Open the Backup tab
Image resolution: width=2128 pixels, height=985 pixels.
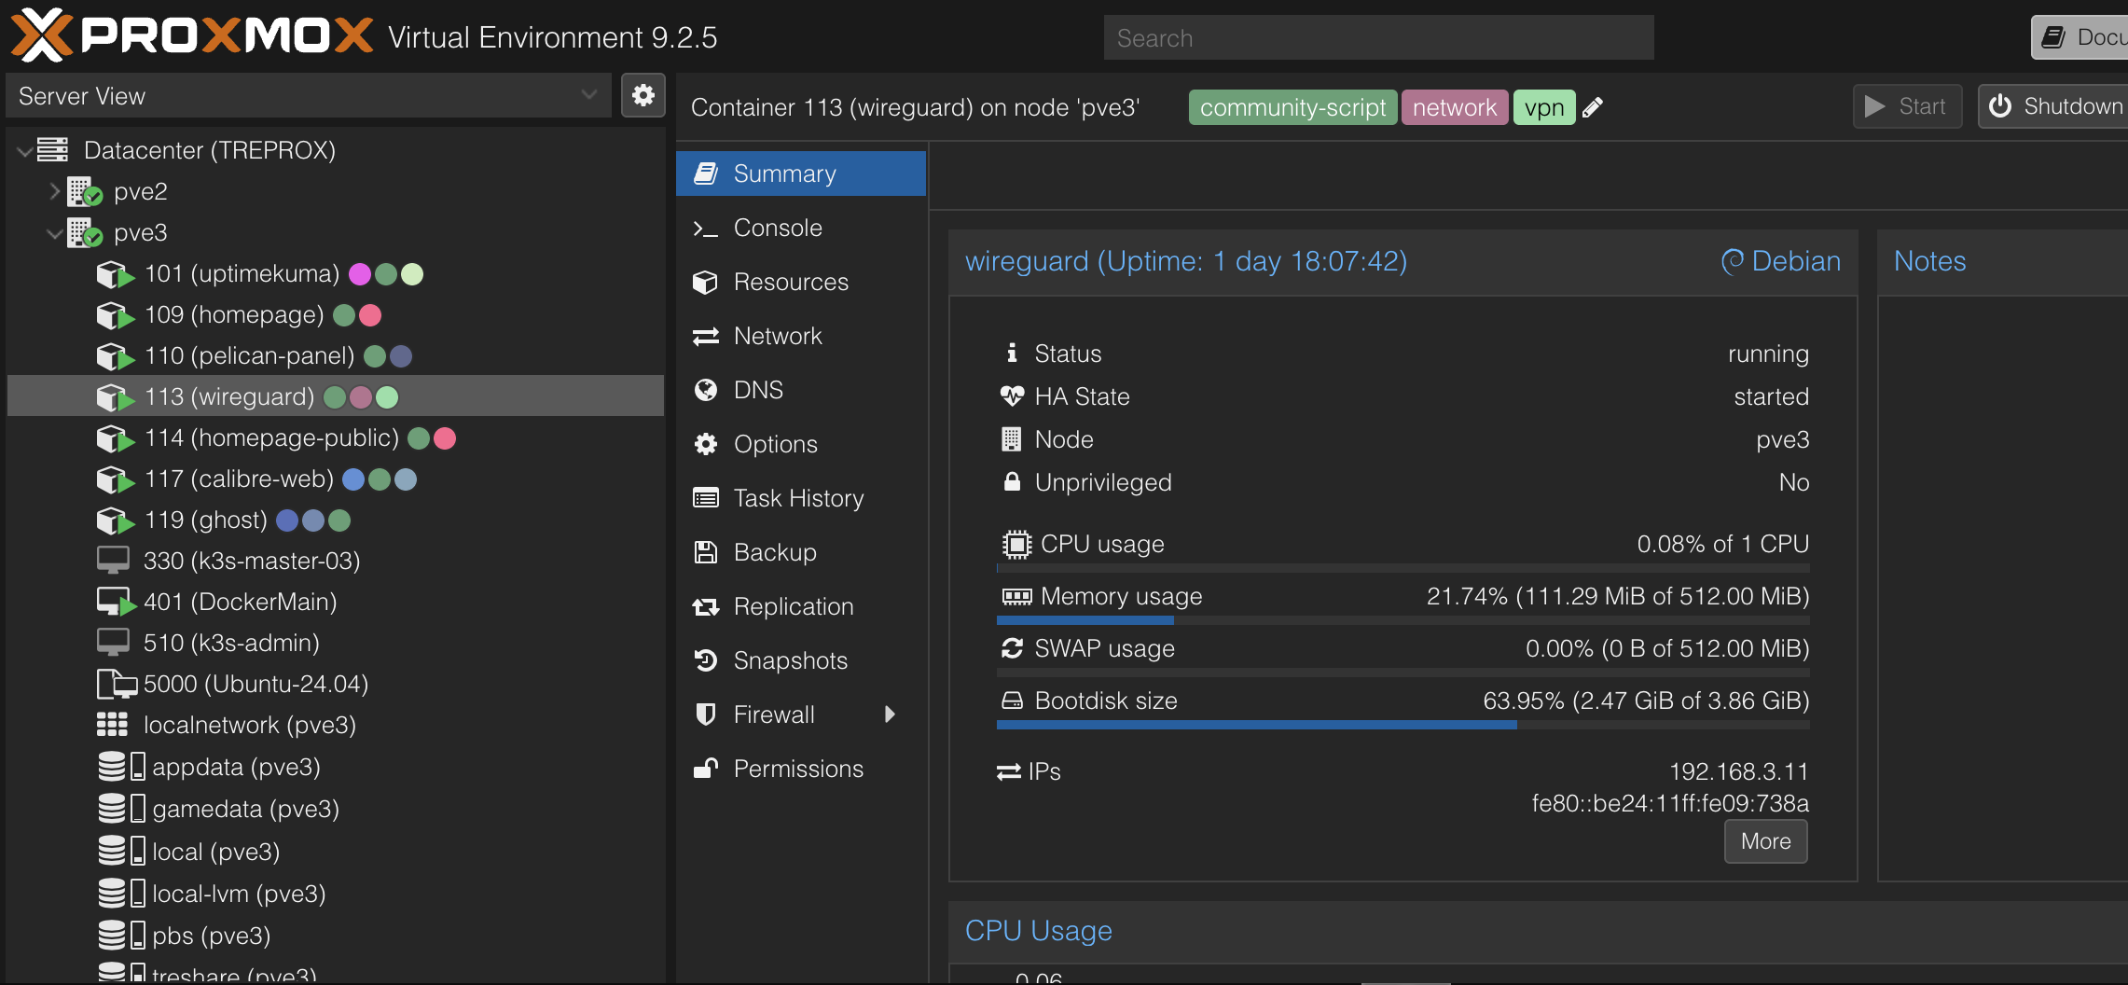tap(801, 552)
